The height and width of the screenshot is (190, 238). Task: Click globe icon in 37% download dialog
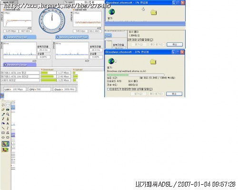[111, 61]
